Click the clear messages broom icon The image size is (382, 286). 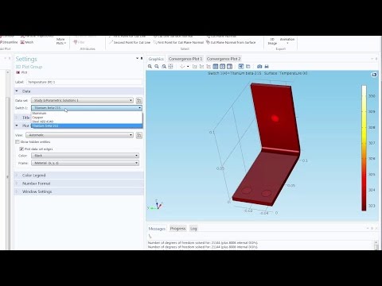[x=150, y=236]
